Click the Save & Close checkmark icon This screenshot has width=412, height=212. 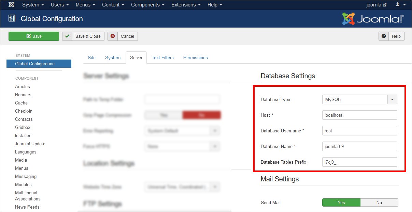(67, 36)
